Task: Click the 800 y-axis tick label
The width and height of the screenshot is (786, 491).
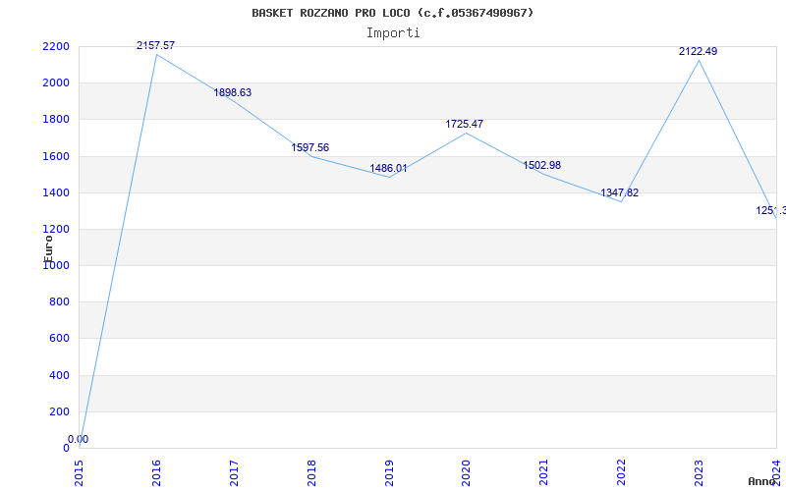Action: [x=59, y=302]
